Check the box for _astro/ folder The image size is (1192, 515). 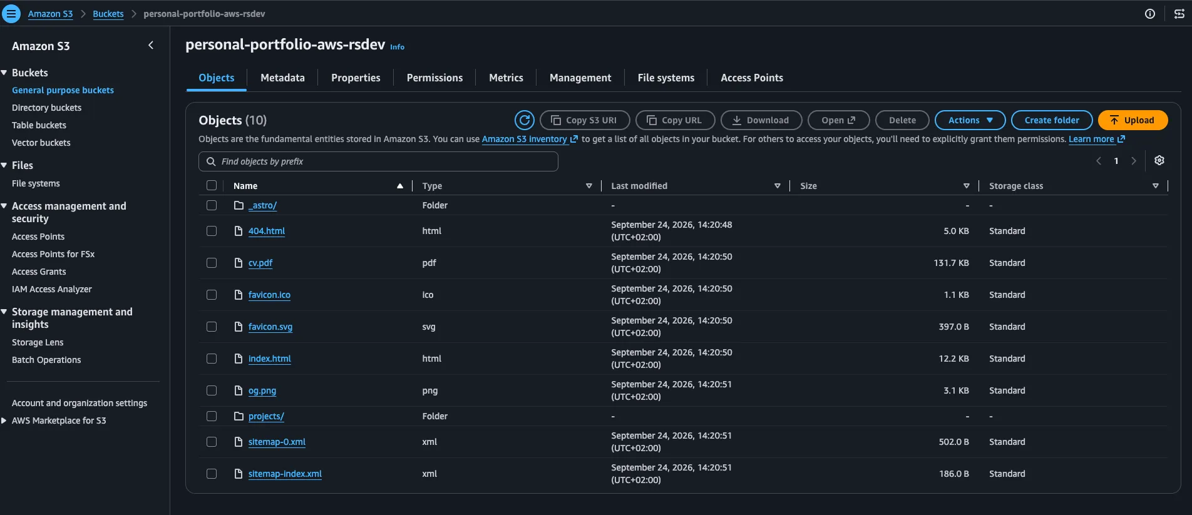212,205
